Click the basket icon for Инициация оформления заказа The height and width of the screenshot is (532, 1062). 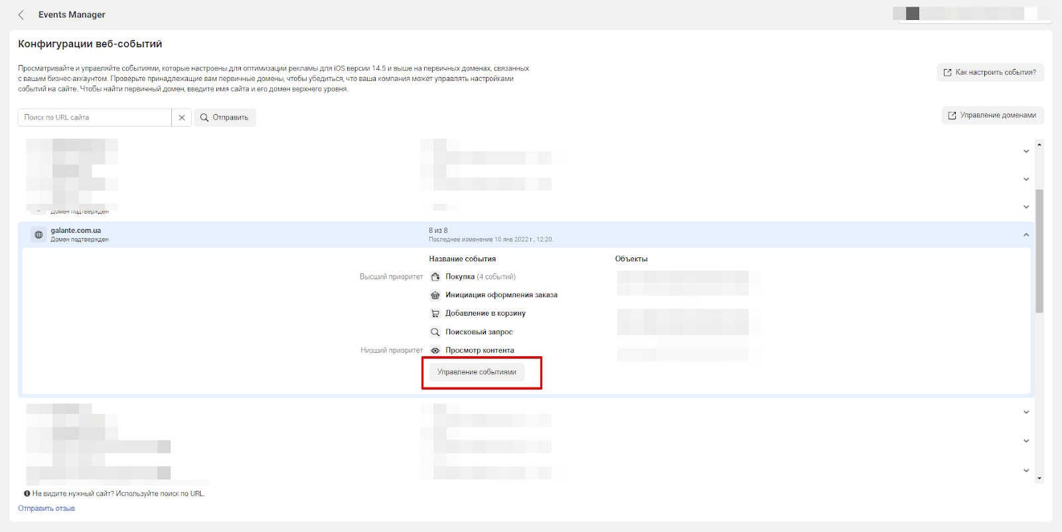435,295
